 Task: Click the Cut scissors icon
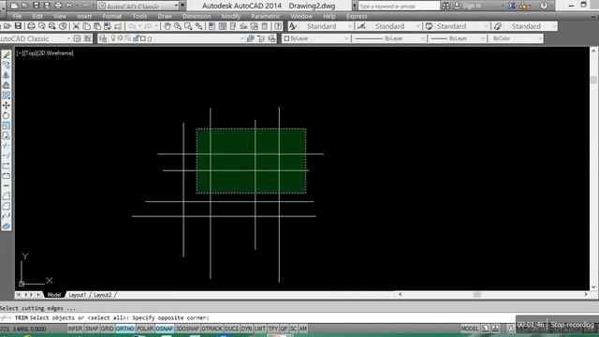(x=76, y=26)
